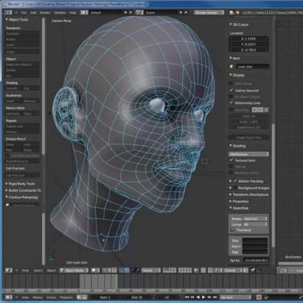The height and width of the screenshot is (303, 303).
Task: Click the right properties panel scrollbar
Action: click(x=273, y=185)
